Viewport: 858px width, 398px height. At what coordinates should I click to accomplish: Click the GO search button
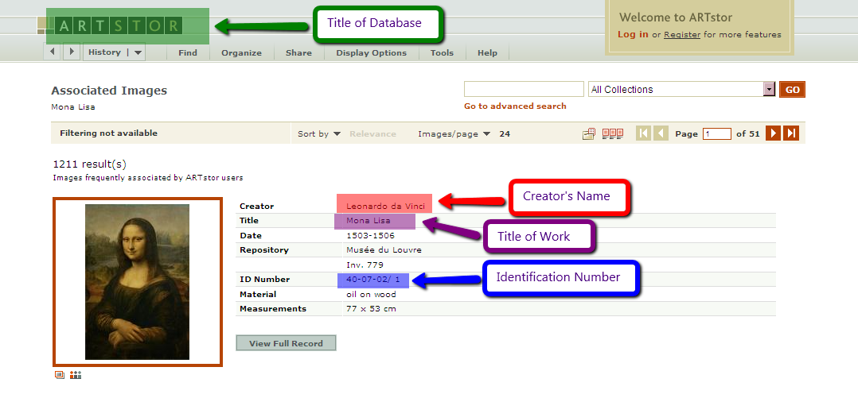[793, 90]
